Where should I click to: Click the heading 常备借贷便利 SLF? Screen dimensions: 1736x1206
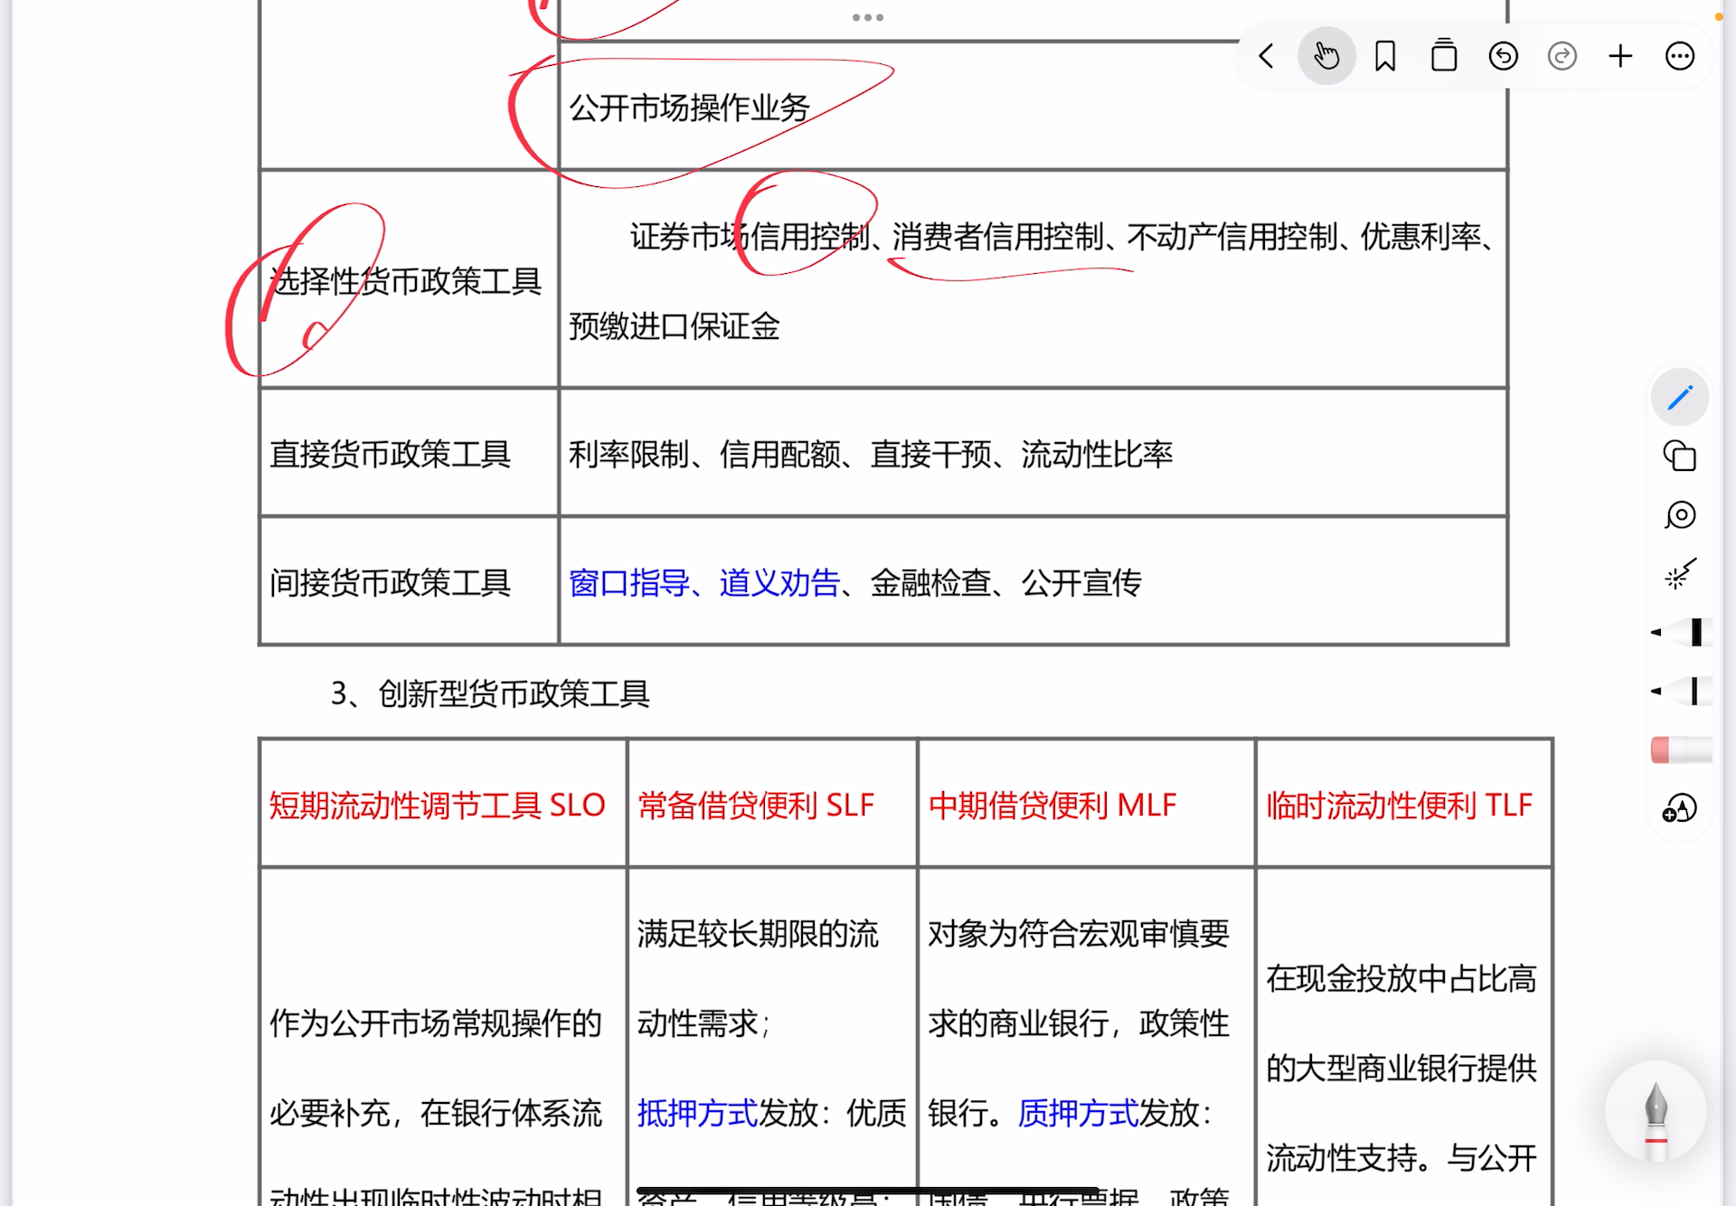[x=756, y=805]
